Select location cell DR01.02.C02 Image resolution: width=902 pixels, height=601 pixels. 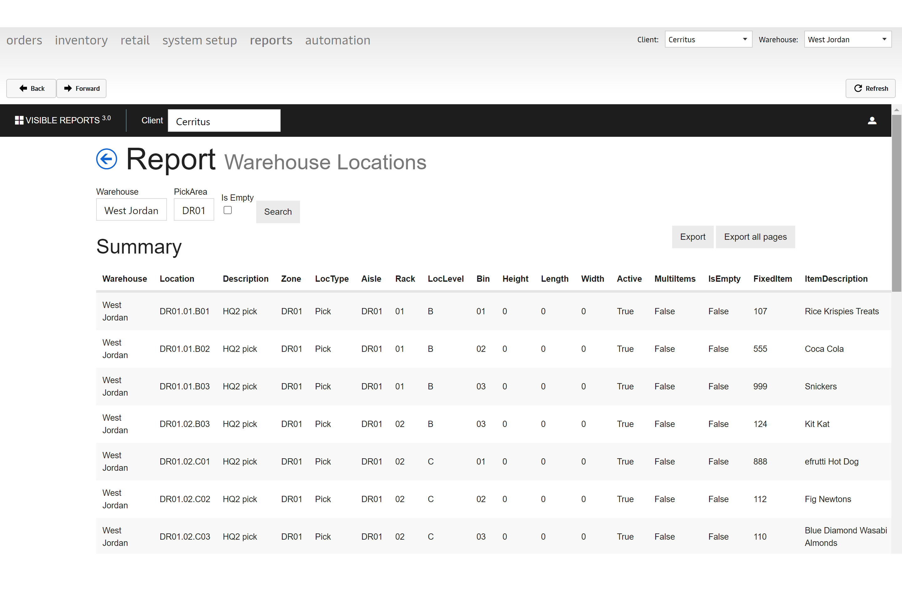(x=185, y=499)
